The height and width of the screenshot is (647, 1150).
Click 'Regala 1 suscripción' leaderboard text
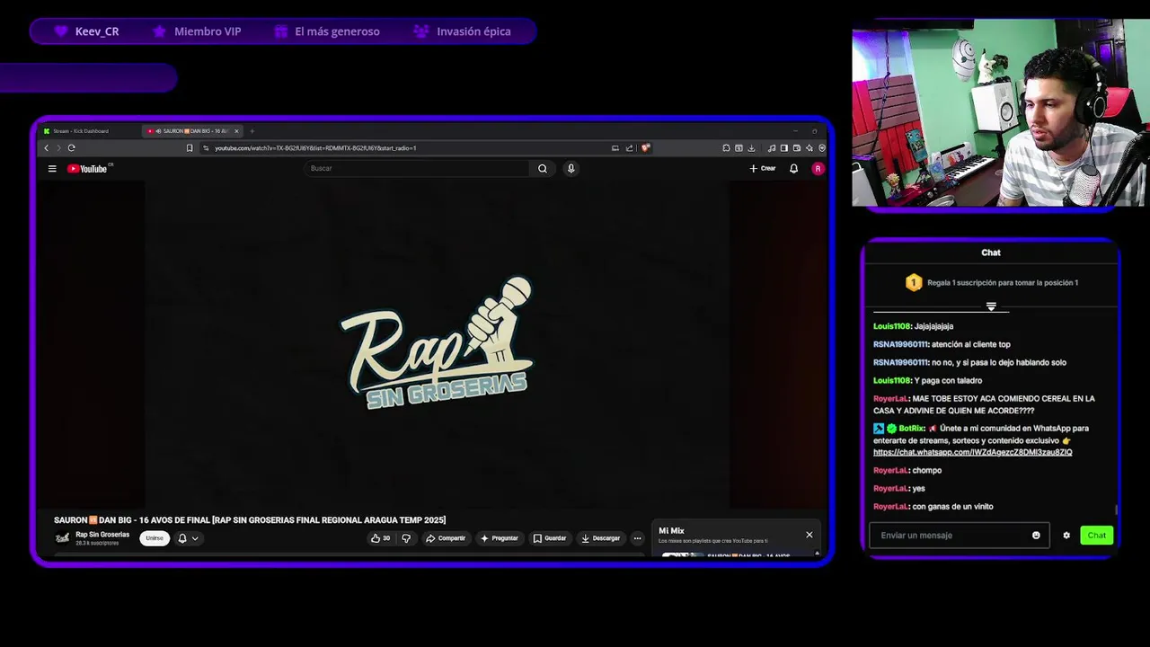[x=1003, y=283]
